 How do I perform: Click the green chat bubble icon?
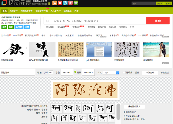[76, 3]
